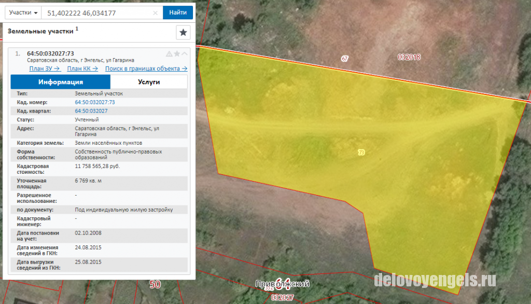The image size is (531, 304).
Task: Click the warning triangle icon for parcel 64:50:032027:73
Action: point(169,54)
